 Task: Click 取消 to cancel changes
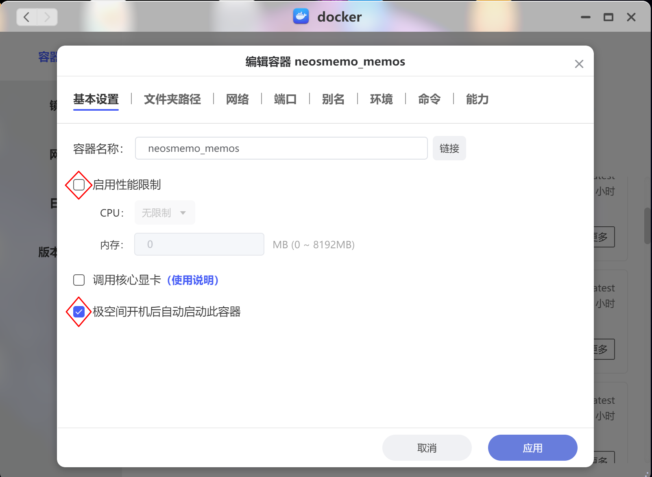(427, 448)
